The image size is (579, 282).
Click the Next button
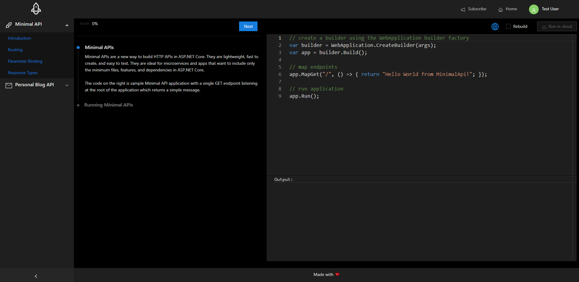tap(248, 26)
